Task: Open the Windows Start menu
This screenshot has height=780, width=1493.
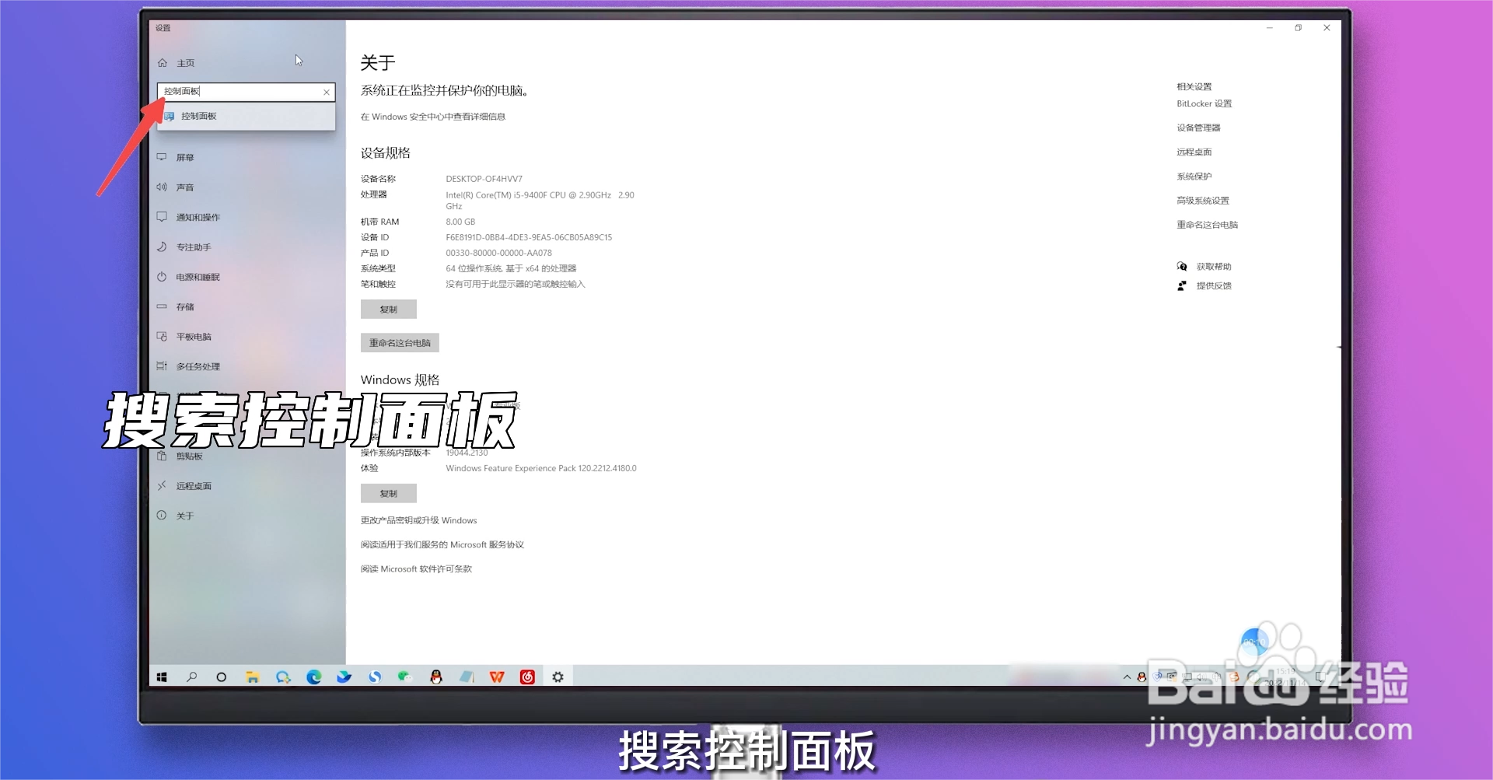Action: click(162, 677)
